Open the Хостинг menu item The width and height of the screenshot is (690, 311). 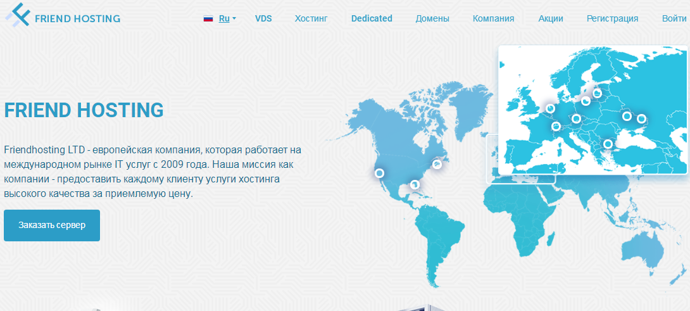coord(311,18)
